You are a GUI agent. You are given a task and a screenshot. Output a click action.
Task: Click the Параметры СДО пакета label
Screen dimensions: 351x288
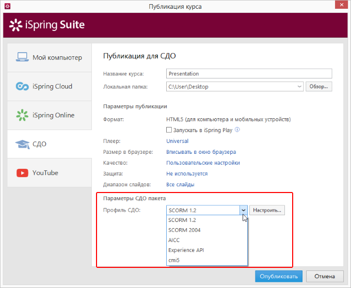click(x=135, y=199)
